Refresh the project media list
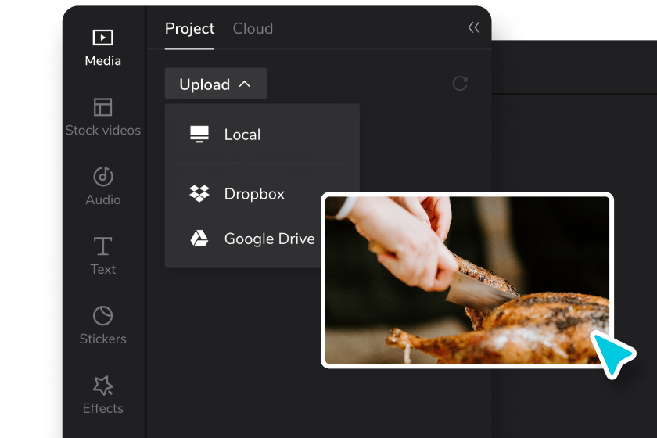The image size is (657, 438). [x=460, y=84]
